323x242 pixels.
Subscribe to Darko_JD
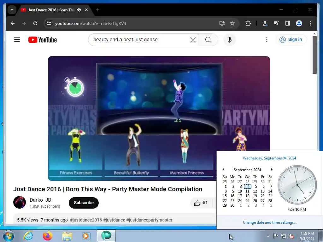point(84,203)
